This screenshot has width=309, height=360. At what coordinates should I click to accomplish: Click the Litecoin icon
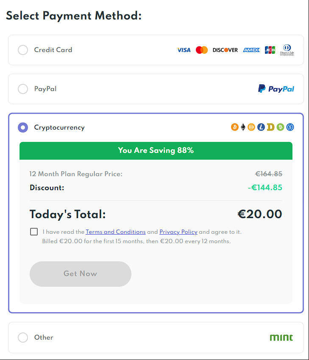click(261, 127)
